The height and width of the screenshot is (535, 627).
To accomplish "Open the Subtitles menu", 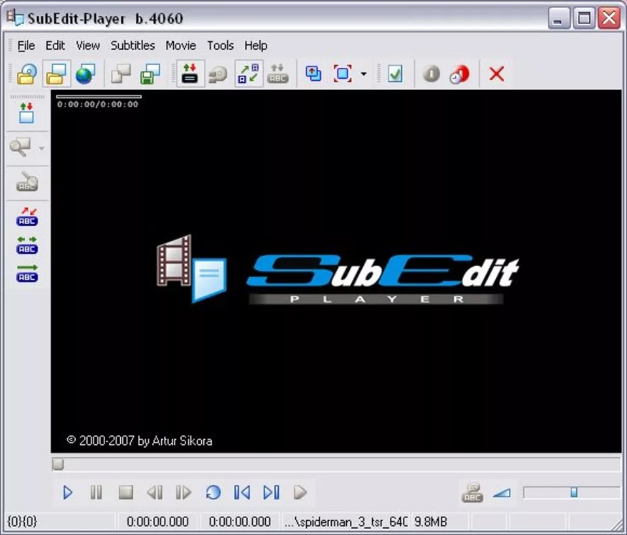I will coord(133,46).
